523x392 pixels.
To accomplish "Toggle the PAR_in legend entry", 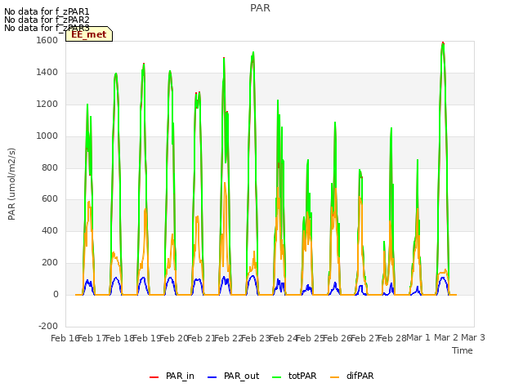I will point(172,376).
